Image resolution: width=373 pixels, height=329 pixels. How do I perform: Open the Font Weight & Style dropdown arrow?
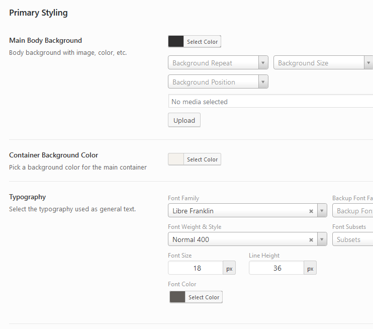(x=322, y=239)
